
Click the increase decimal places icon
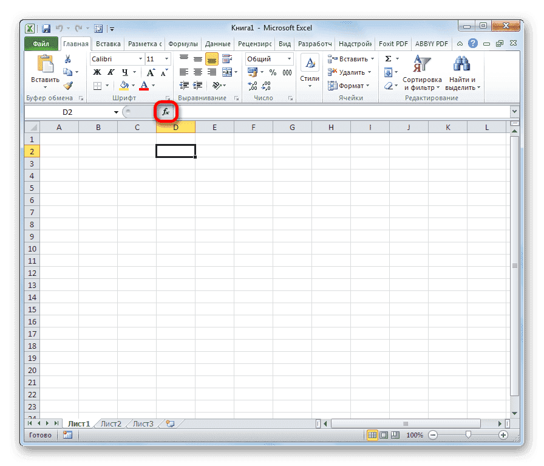pyautogui.click(x=253, y=86)
